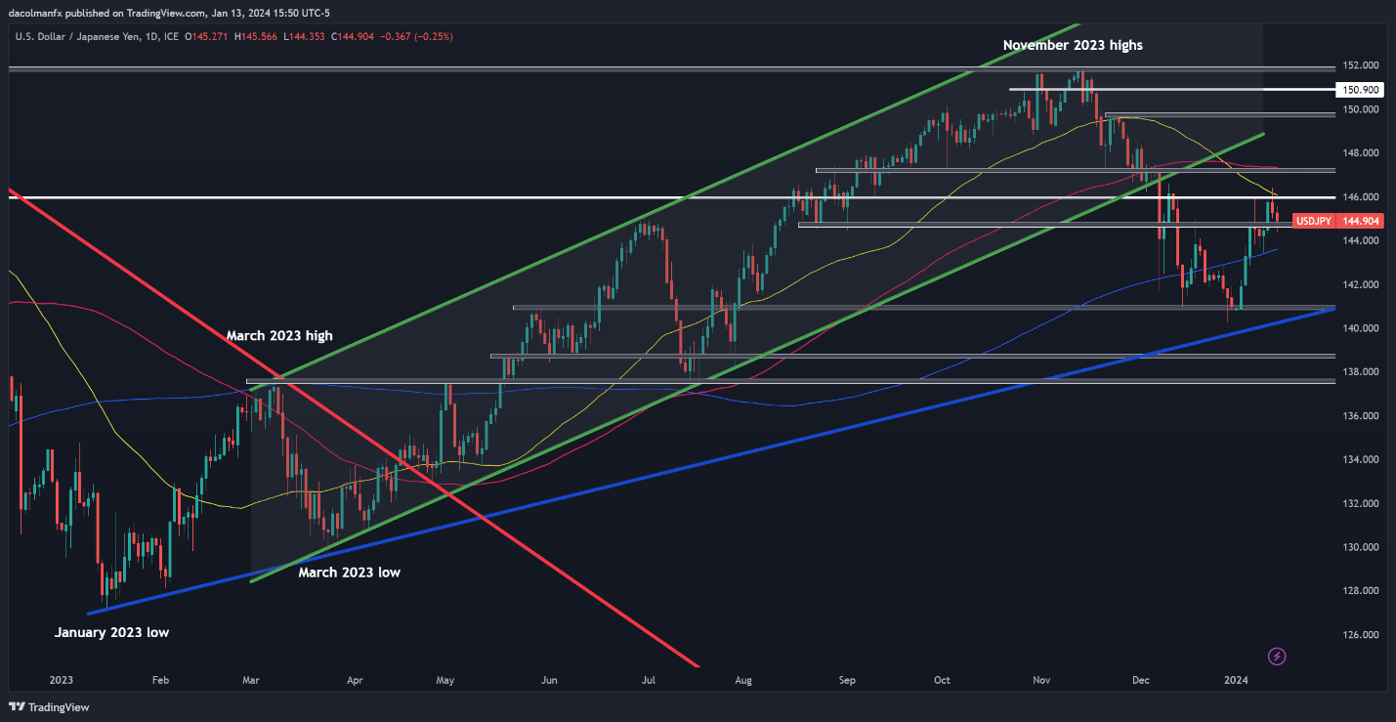Click the 2023 label on the time axis

(61, 679)
